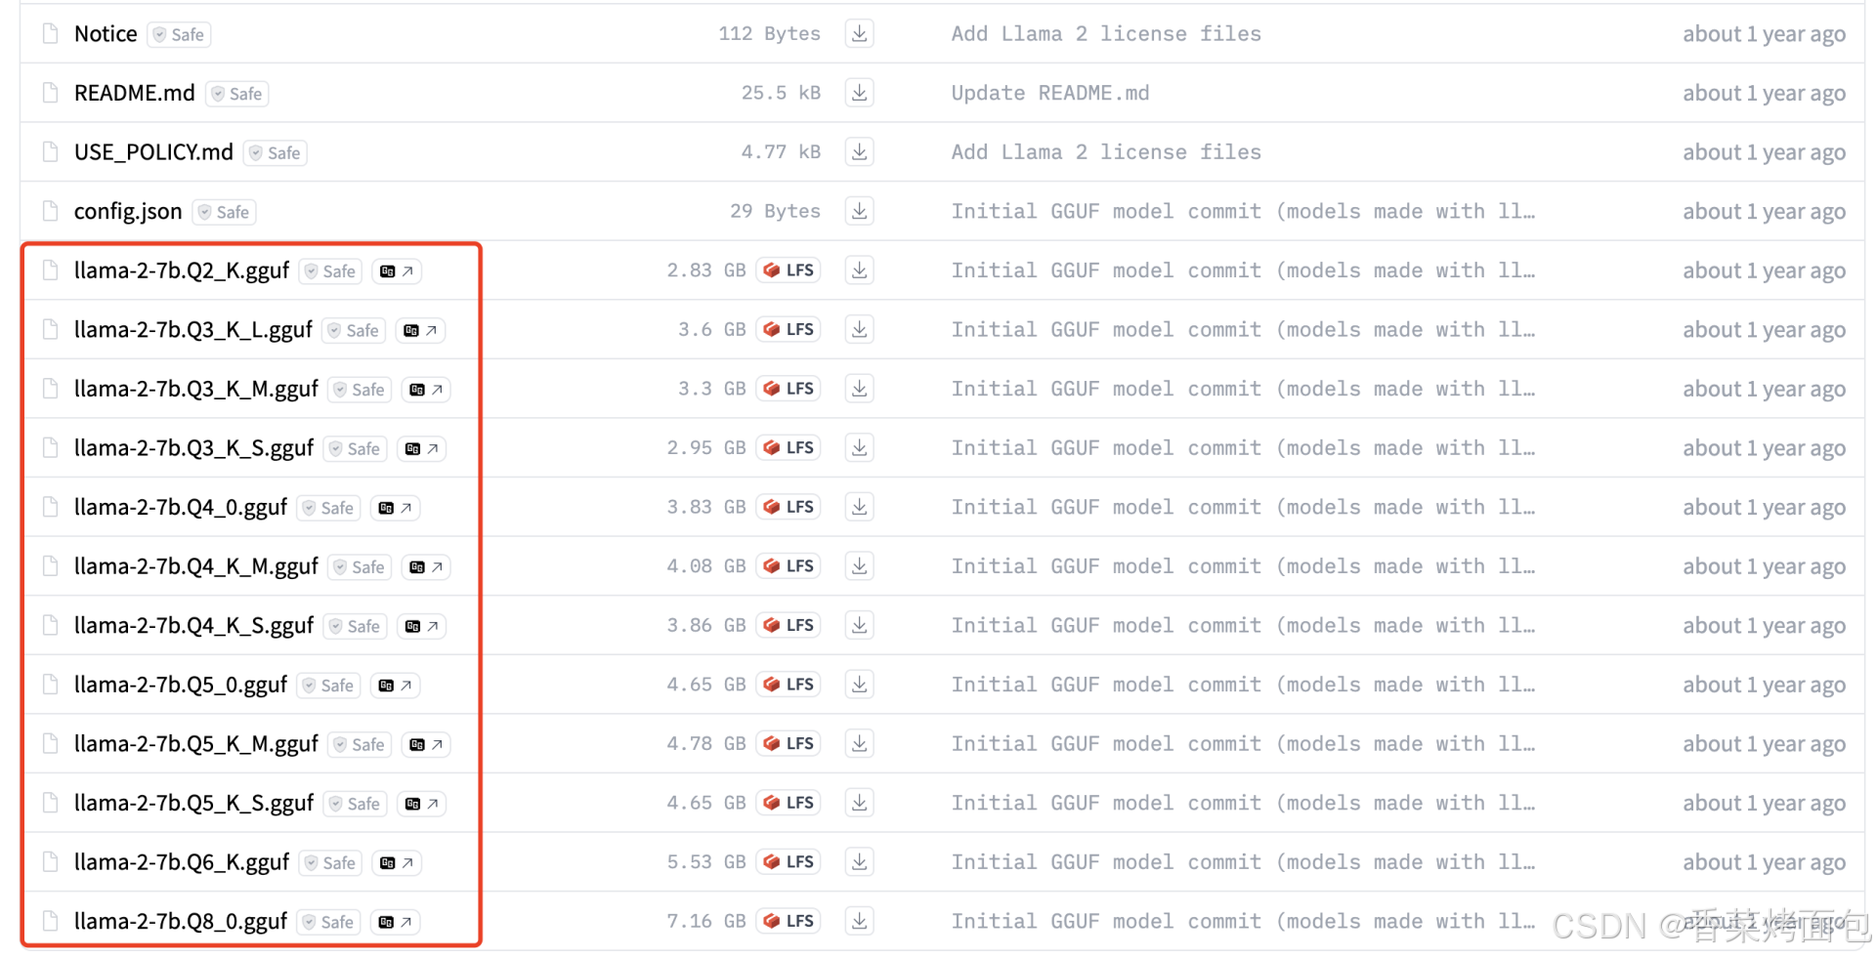Open the USE_POLICY.md file link
The height and width of the screenshot is (957, 1876).
pyautogui.click(x=153, y=152)
